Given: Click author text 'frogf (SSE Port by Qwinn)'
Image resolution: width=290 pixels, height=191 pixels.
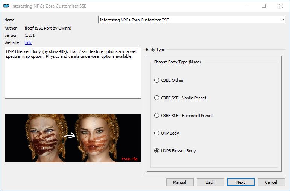Looking at the screenshot, I should point(48,28).
